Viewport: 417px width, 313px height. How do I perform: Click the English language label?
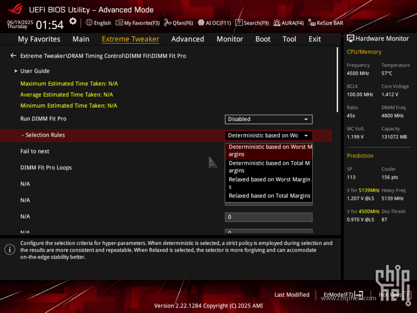click(103, 23)
